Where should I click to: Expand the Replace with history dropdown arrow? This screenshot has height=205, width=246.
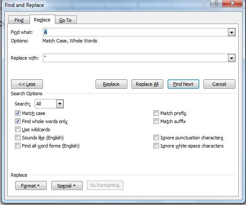(x=231, y=58)
